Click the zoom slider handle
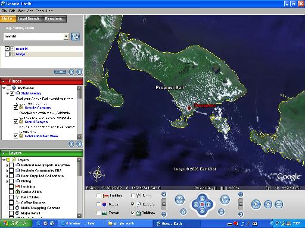Viewport: 305px width, 228px height. pos(164,204)
